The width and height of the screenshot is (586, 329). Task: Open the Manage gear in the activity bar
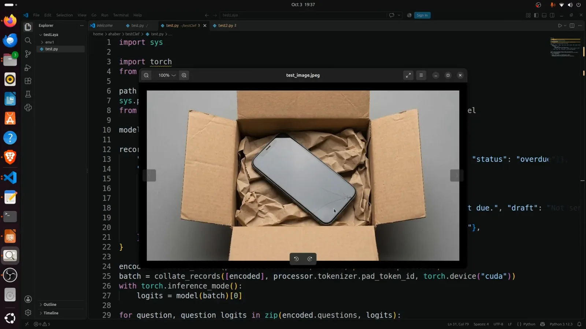[x=28, y=313]
